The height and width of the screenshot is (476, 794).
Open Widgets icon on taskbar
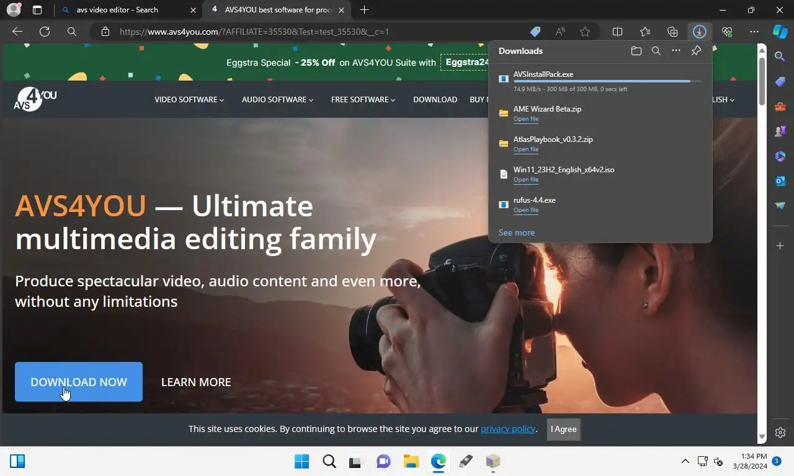17,461
